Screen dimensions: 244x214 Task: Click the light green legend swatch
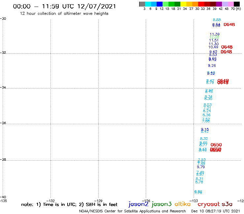point(166,4)
